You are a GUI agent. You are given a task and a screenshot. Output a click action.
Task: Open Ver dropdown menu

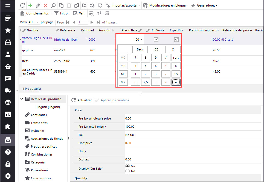[x=79, y=13]
